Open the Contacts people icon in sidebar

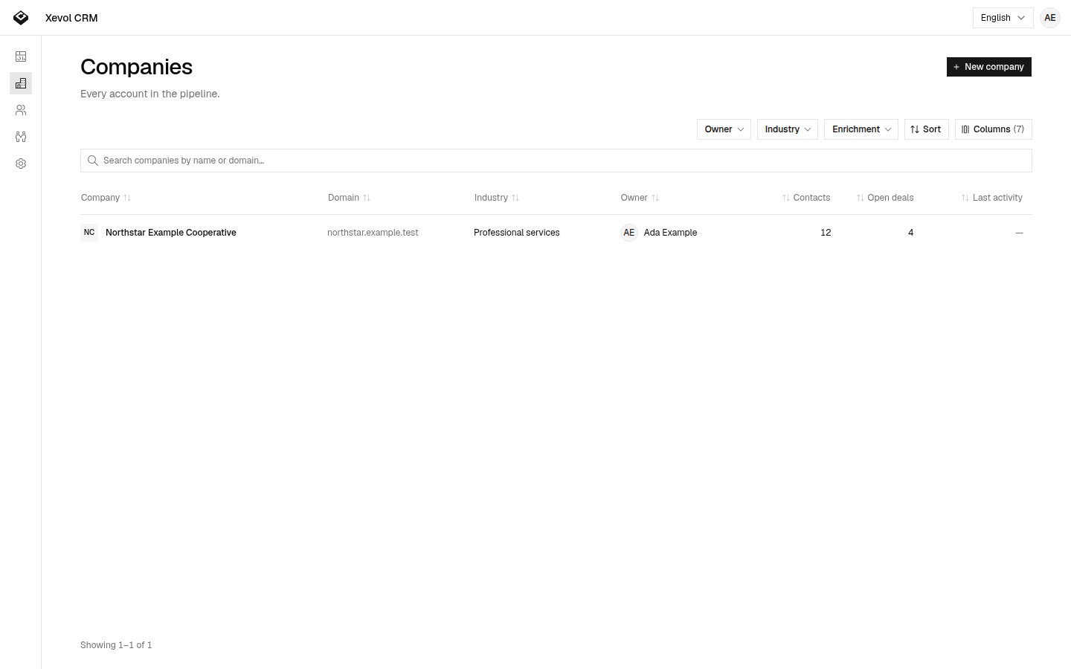pyautogui.click(x=21, y=110)
